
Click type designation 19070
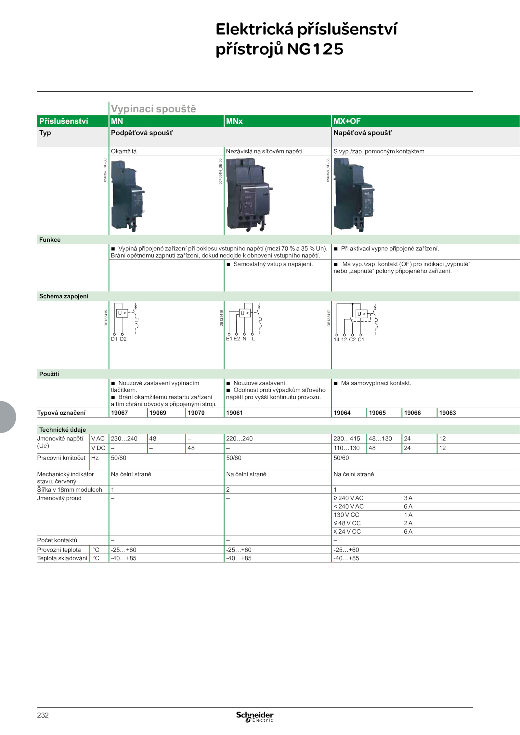click(x=196, y=413)
